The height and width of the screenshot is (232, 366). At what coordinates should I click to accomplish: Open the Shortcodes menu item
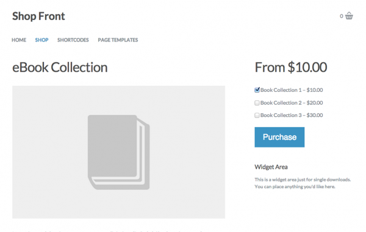click(73, 40)
